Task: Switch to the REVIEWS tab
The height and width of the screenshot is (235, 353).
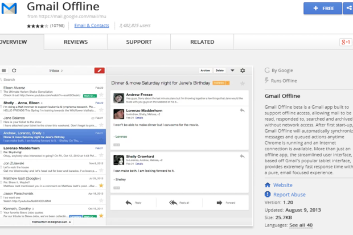Action: click(x=76, y=42)
